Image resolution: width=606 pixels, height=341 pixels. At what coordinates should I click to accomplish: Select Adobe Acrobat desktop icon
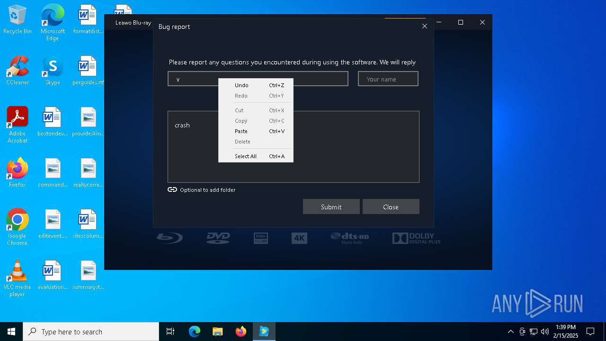click(18, 125)
